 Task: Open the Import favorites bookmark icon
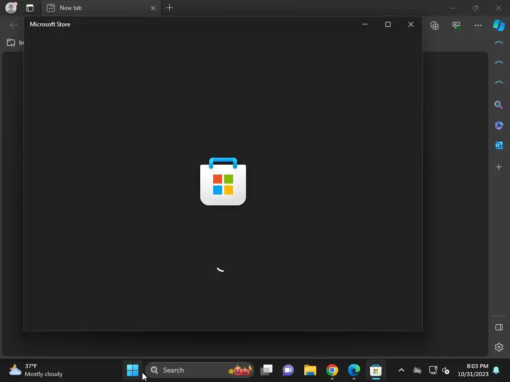tap(11, 43)
